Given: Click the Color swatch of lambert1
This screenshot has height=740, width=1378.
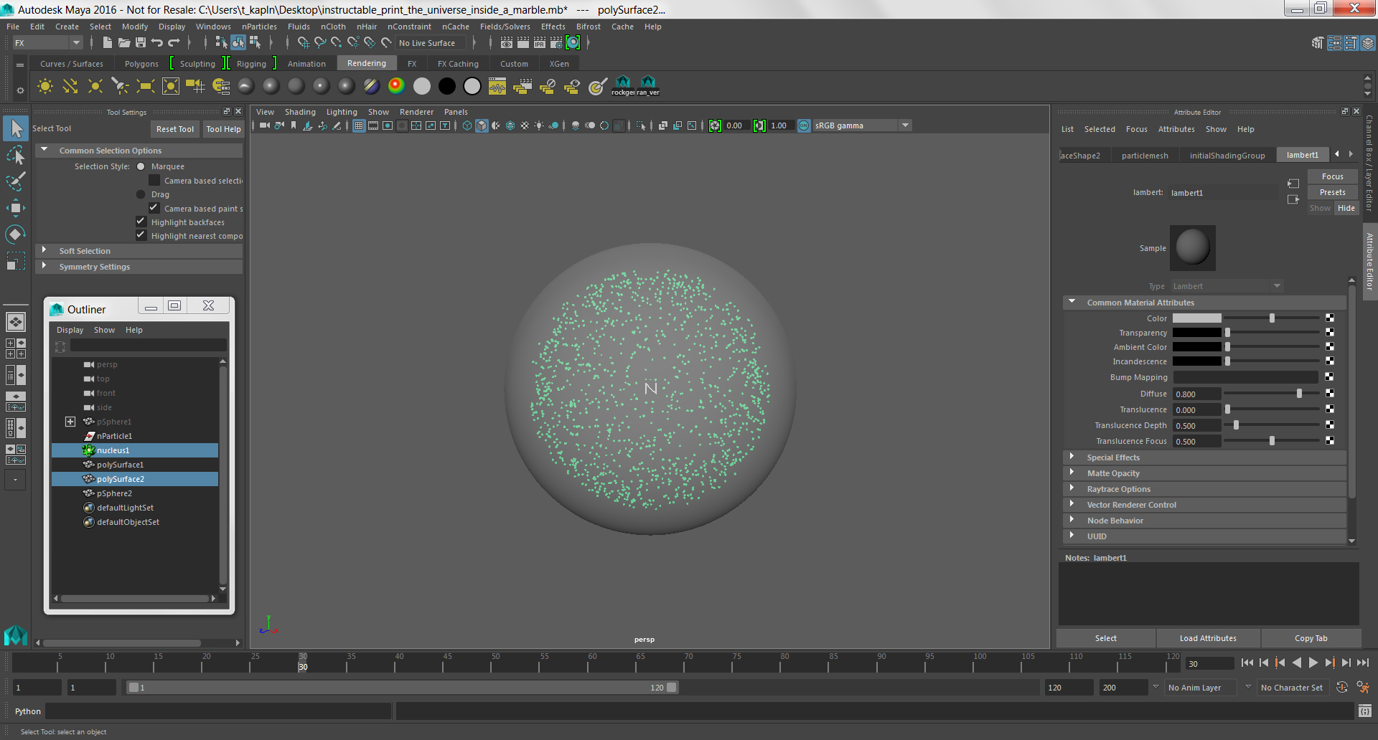Looking at the screenshot, I should click(x=1196, y=318).
